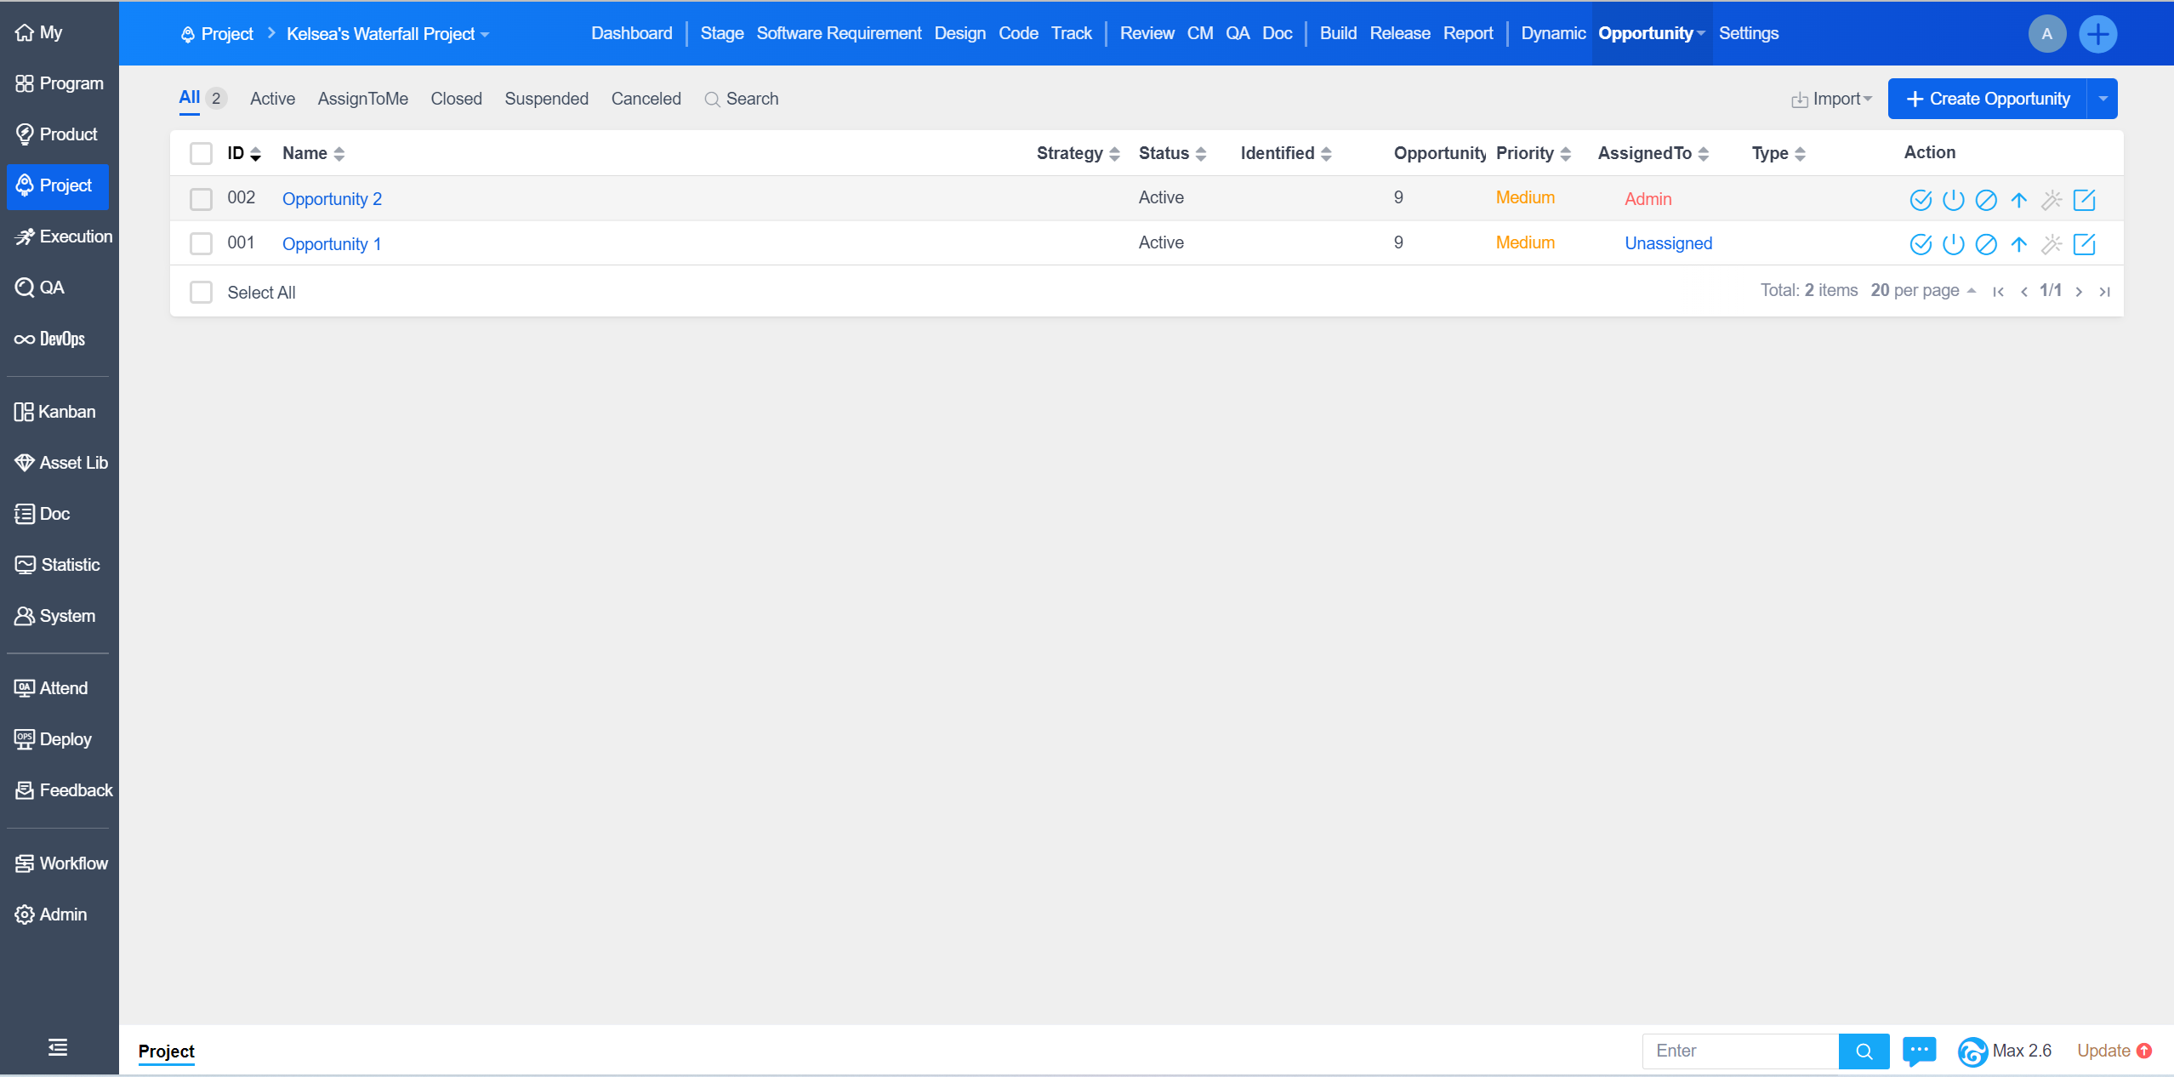Image resolution: width=2174 pixels, height=1077 pixels.
Task: Click the blue plus icon in header
Action: coord(2097,34)
